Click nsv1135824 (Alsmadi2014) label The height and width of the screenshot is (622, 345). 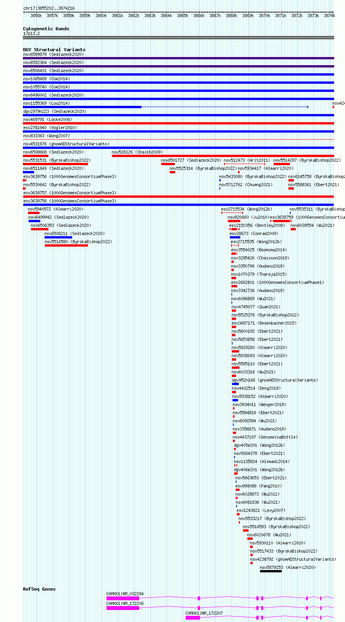(262, 461)
